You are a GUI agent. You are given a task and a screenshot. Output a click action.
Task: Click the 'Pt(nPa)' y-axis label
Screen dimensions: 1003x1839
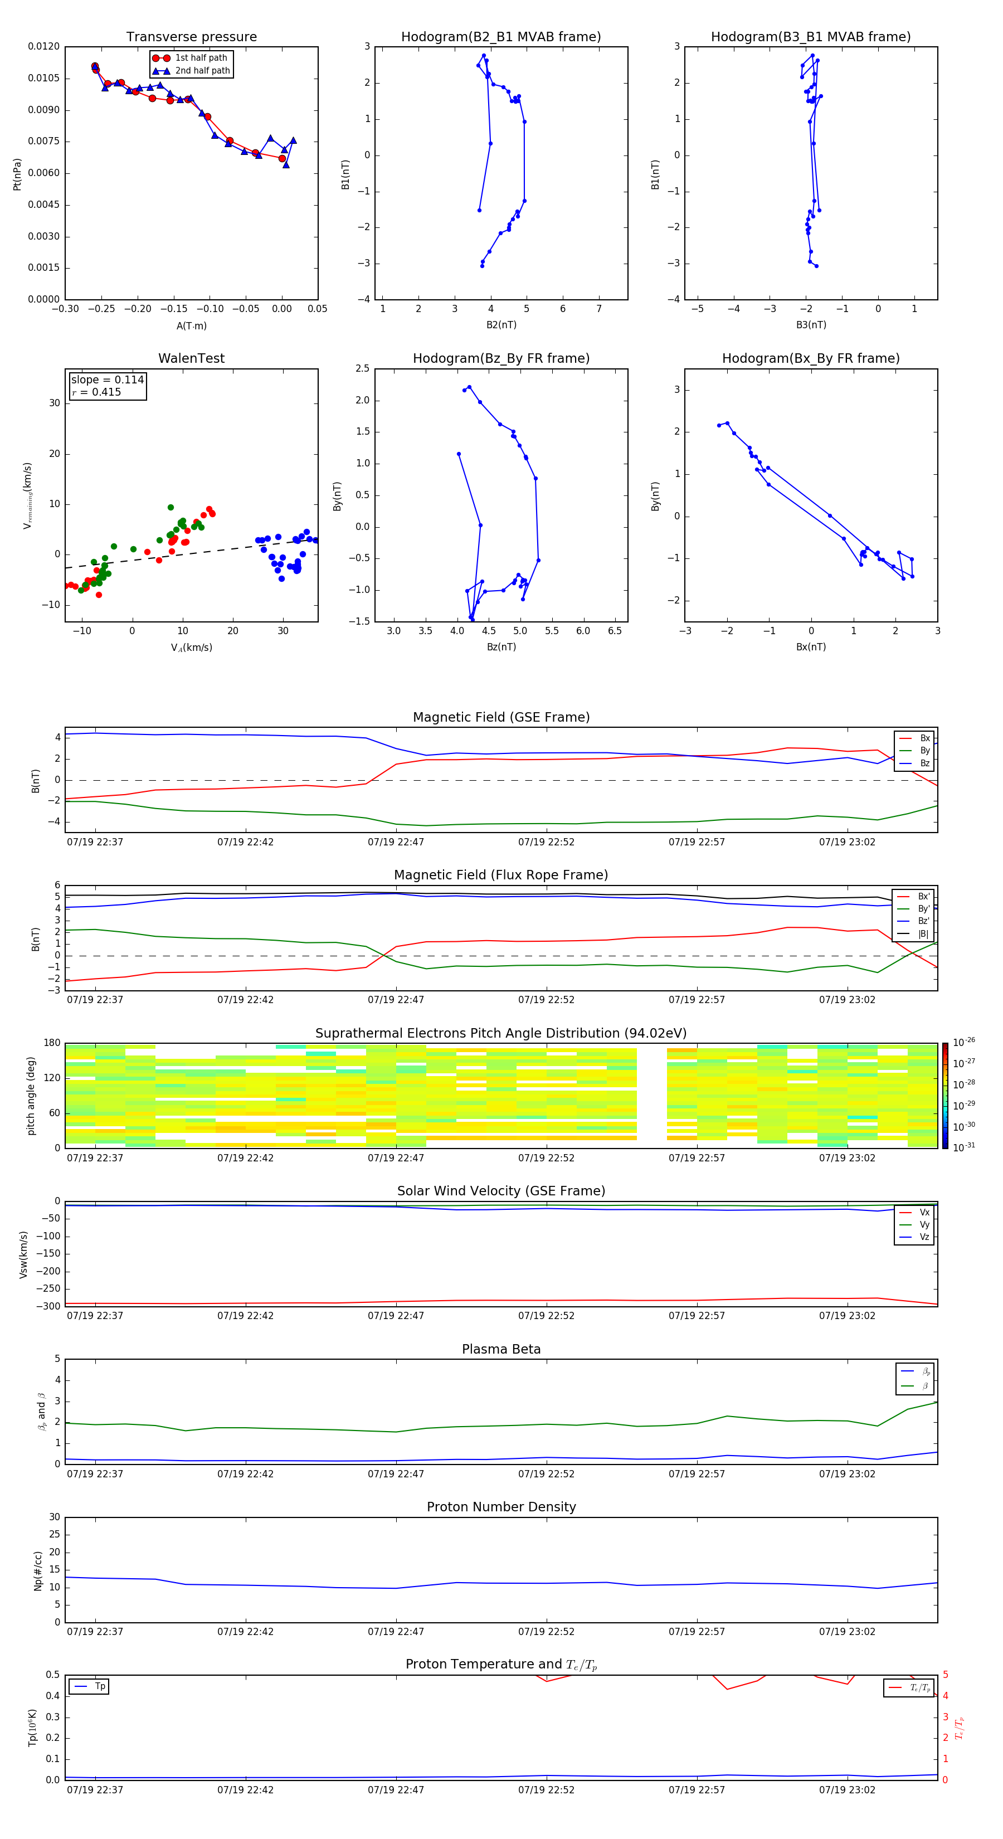click(17, 174)
